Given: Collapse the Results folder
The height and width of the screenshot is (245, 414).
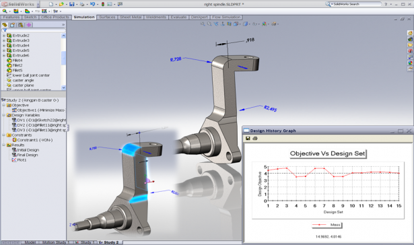Looking at the screenshot, I should click(3, 145).
